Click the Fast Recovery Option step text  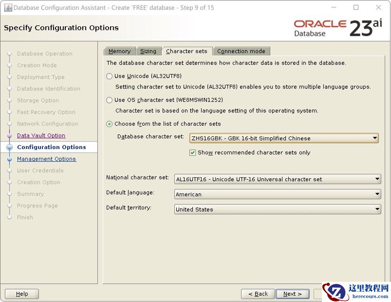[46, 112]
